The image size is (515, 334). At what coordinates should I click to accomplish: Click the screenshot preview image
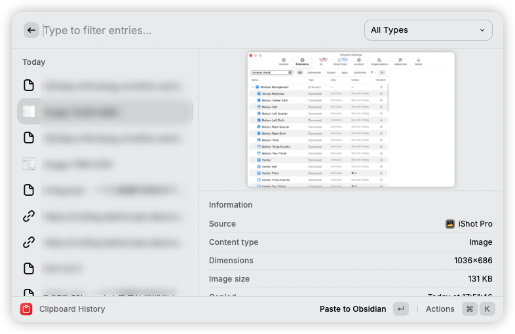point(351,120)
